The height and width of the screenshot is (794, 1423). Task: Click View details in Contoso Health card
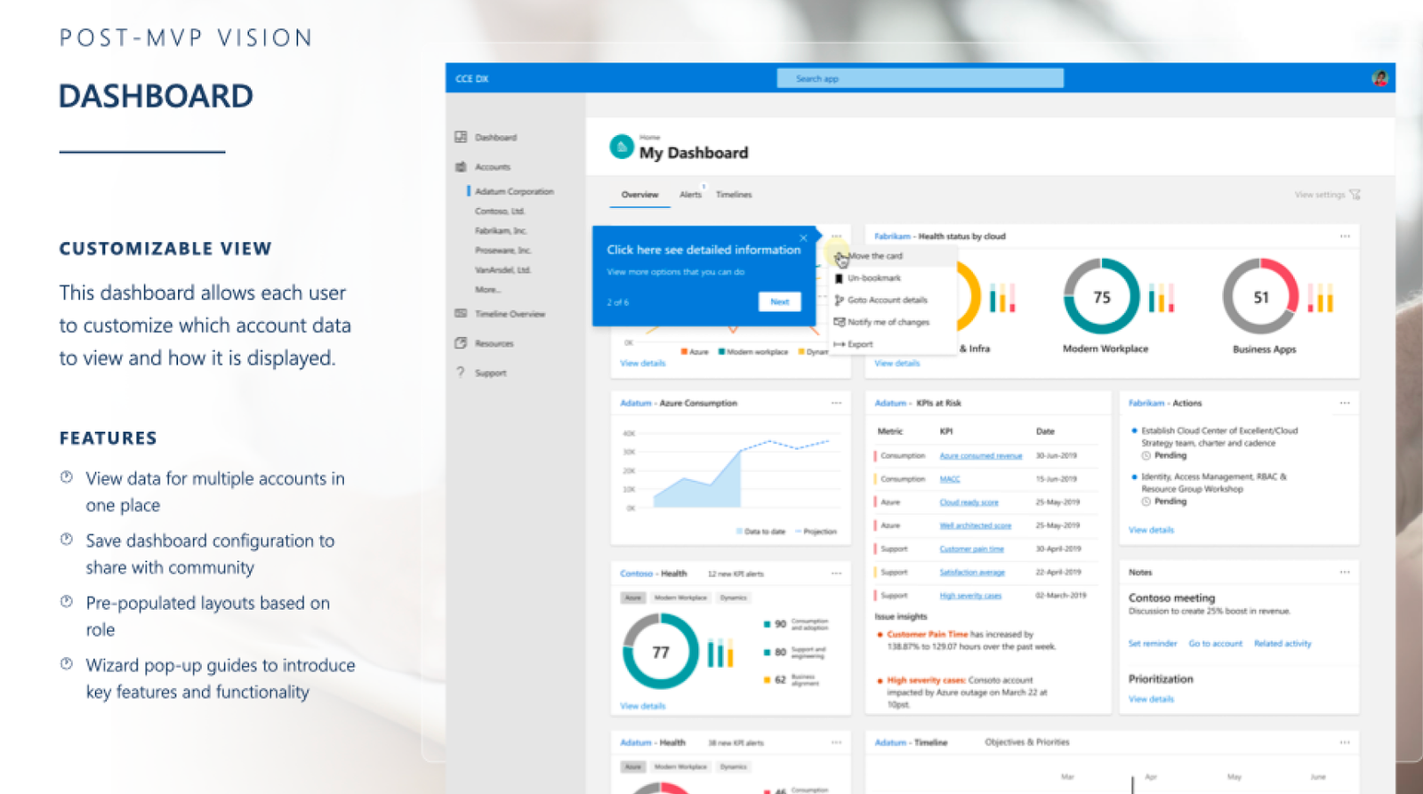coord(642,706)
